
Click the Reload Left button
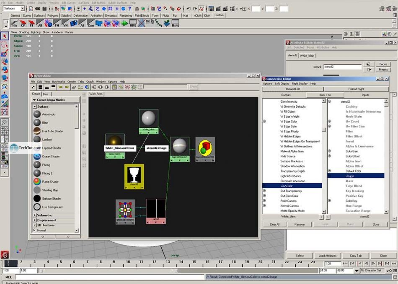click(x=293, y=89)
